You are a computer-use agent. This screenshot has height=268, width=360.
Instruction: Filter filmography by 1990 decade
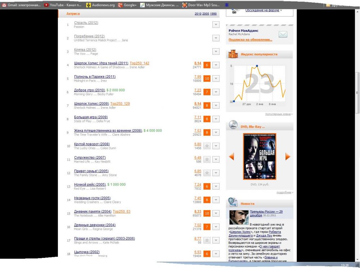[x=213, y=14]
